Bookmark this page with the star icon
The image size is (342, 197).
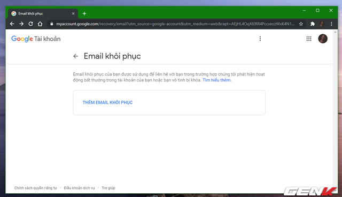(x=301, y=24)
